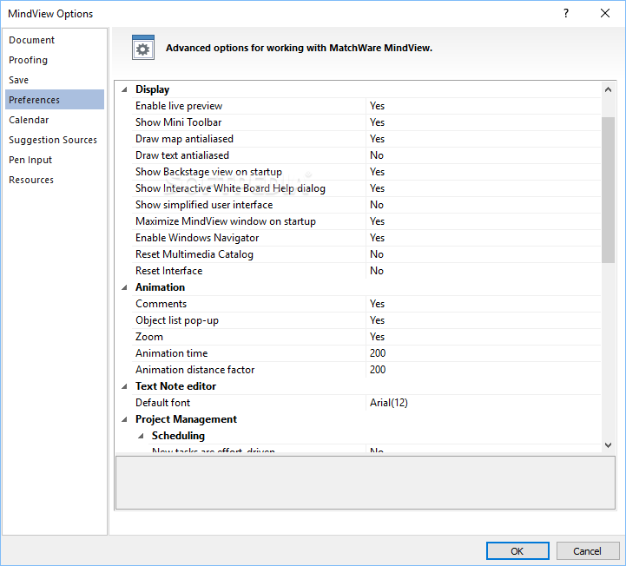Click the Animation distance factor value
The height and width of the screenshot is (566, 626).
click(483, 370)
